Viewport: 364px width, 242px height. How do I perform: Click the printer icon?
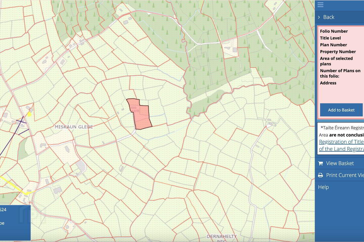[321, 175]
